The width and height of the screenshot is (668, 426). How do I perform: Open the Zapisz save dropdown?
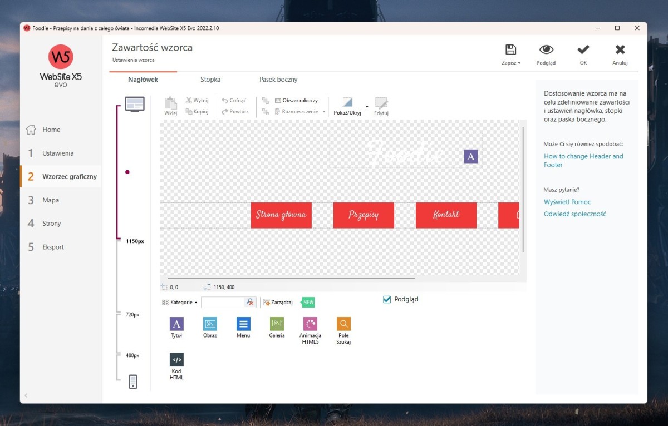point(510,63)
